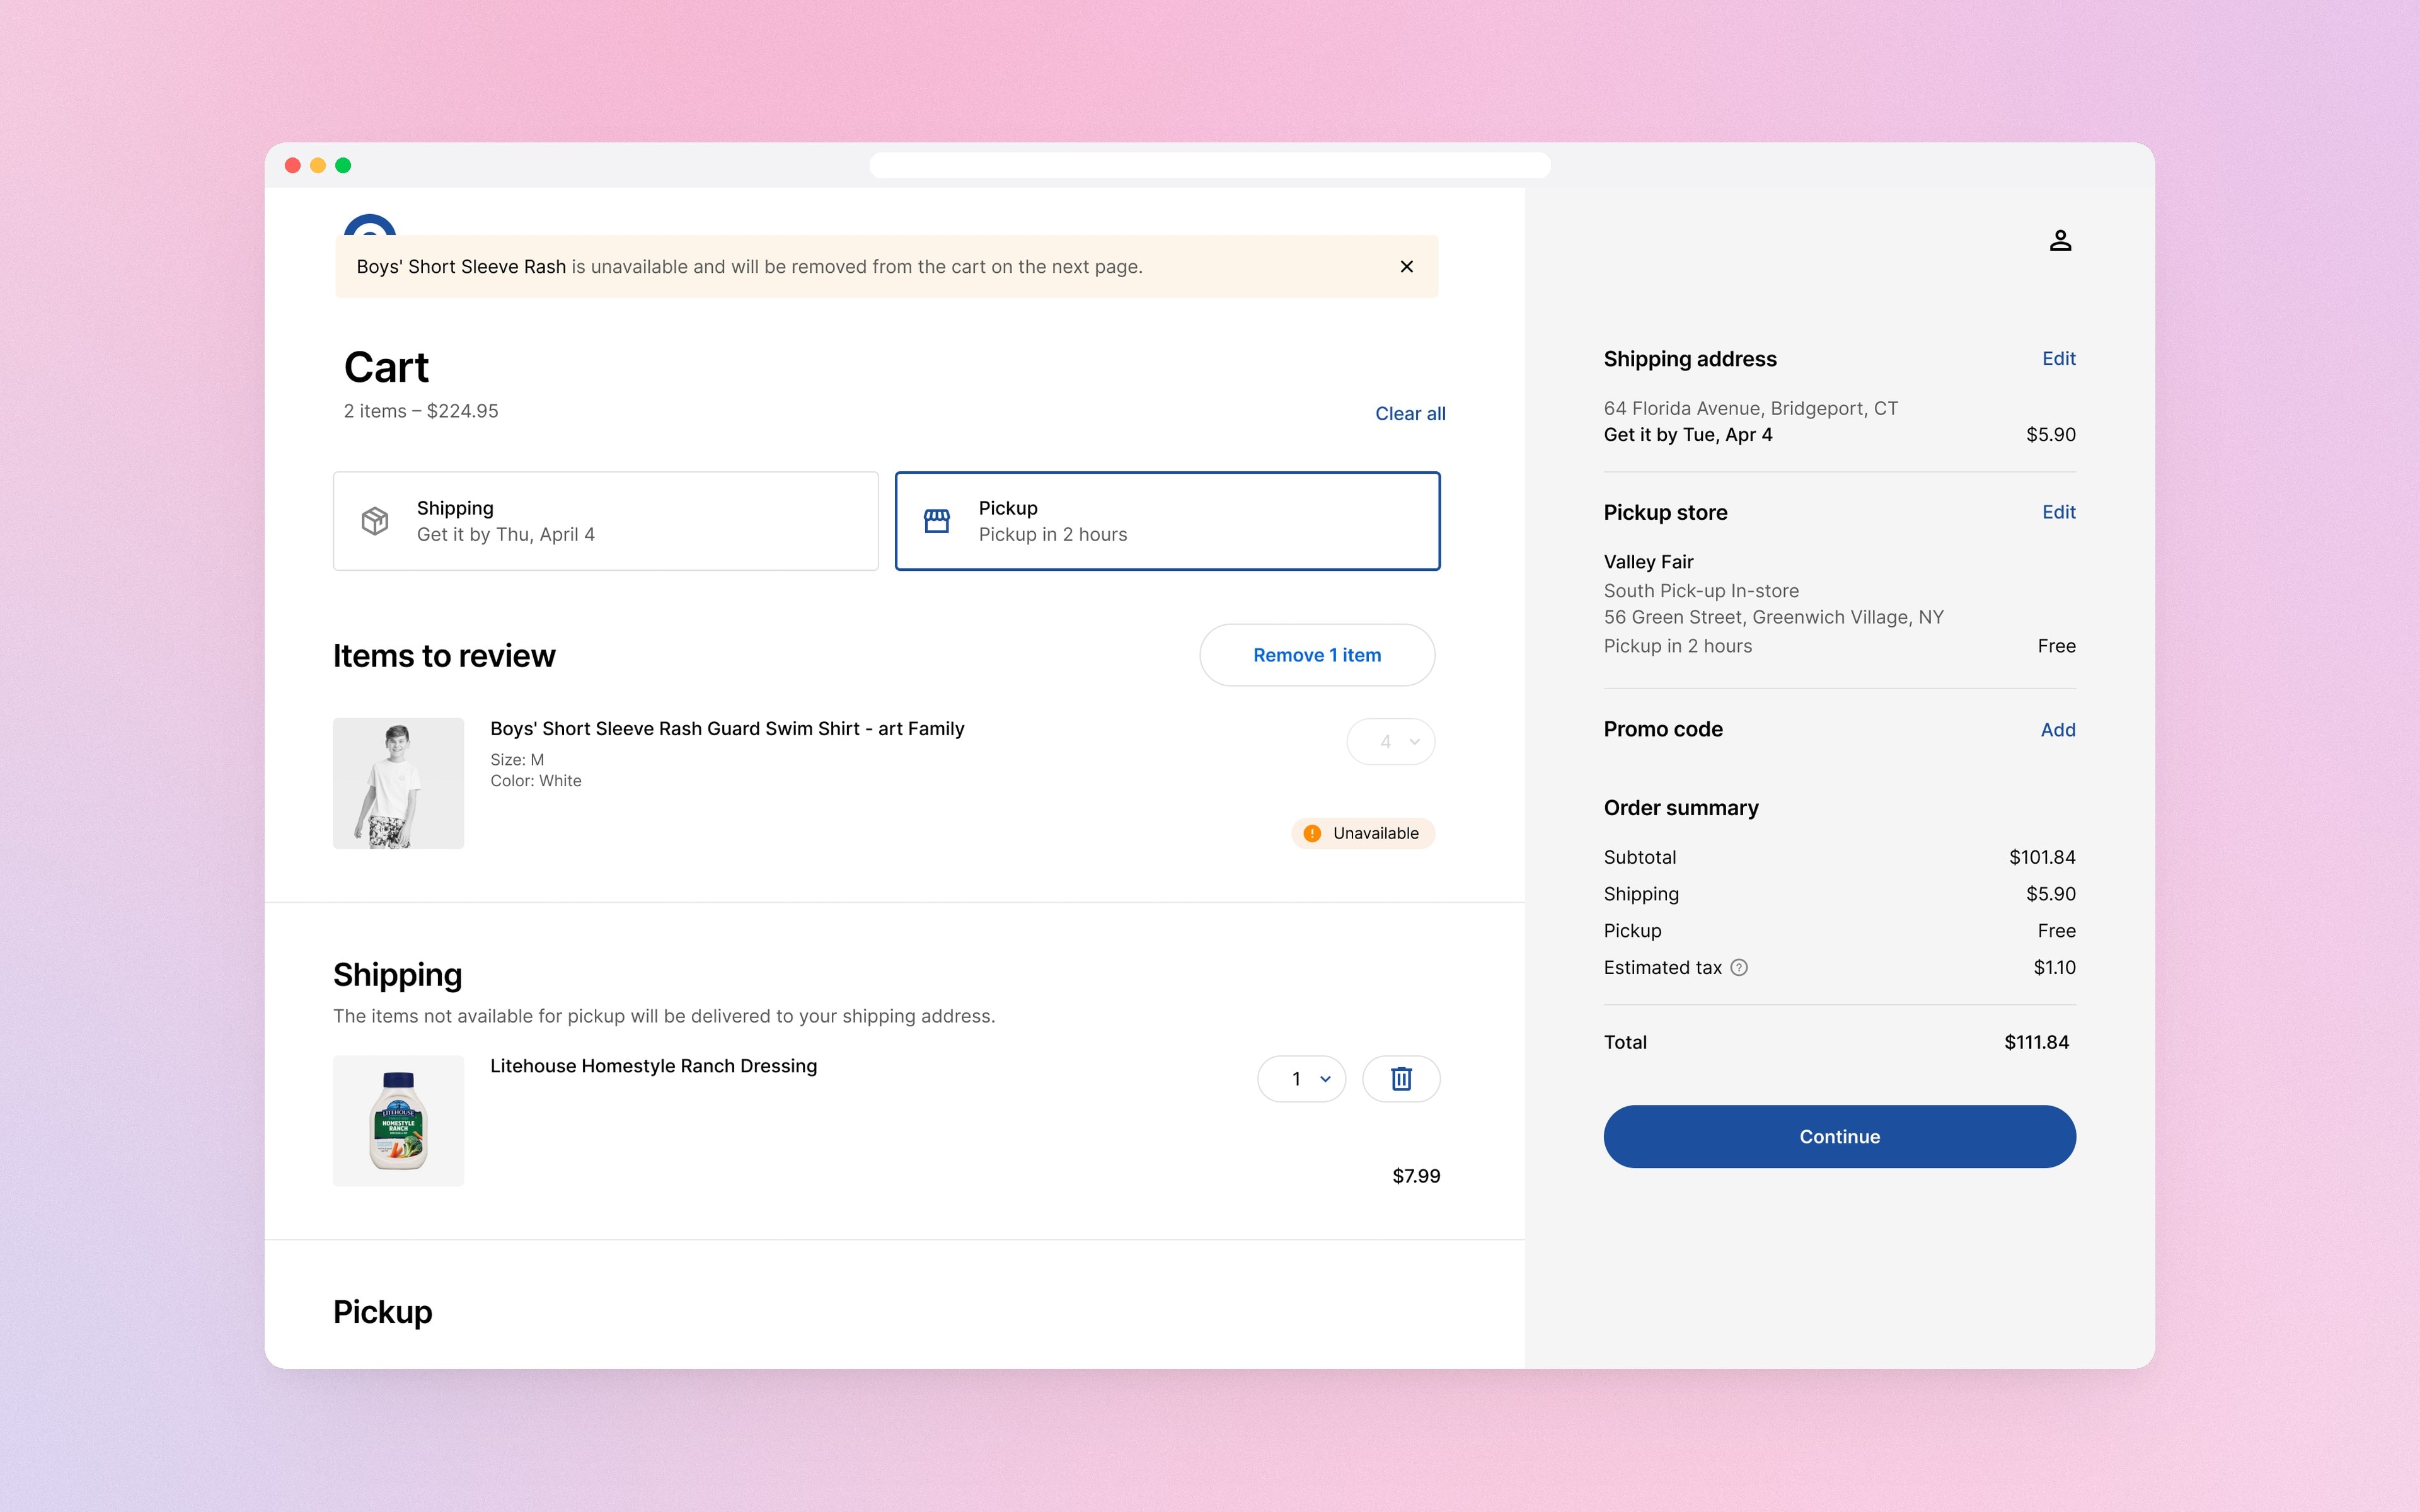The height and width of the screenshot is (1512, 2420).
Task: Click the orange Unavailable status badge
Action: click(x=1362, y=833)
